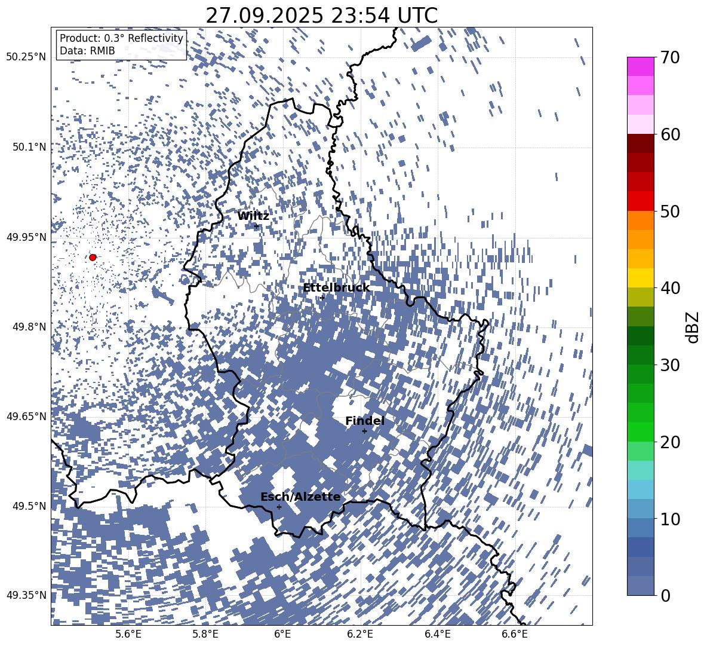707x646 pixels.
Task: Click the Ettelbruck city label
Action: point(336,287)
